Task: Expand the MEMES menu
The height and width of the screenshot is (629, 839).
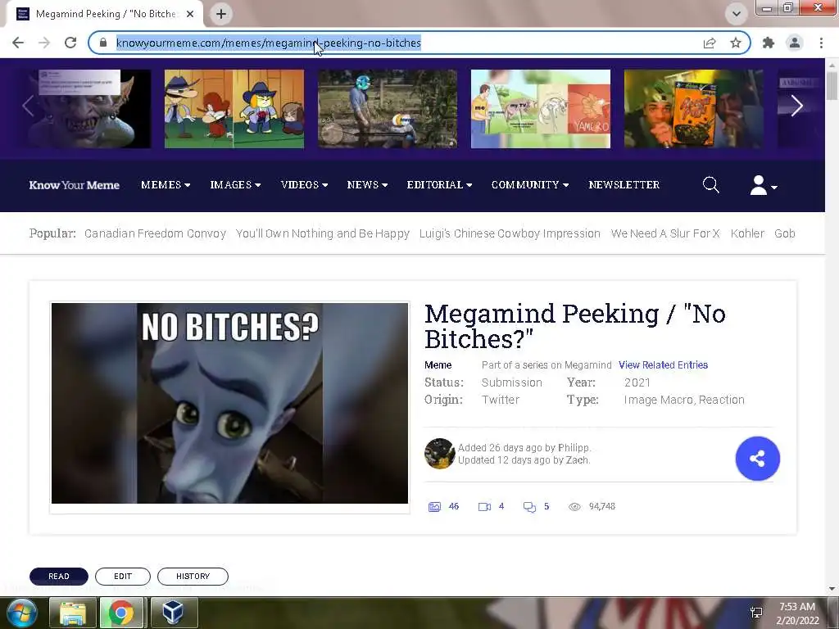Action: (x=166, y=185)
